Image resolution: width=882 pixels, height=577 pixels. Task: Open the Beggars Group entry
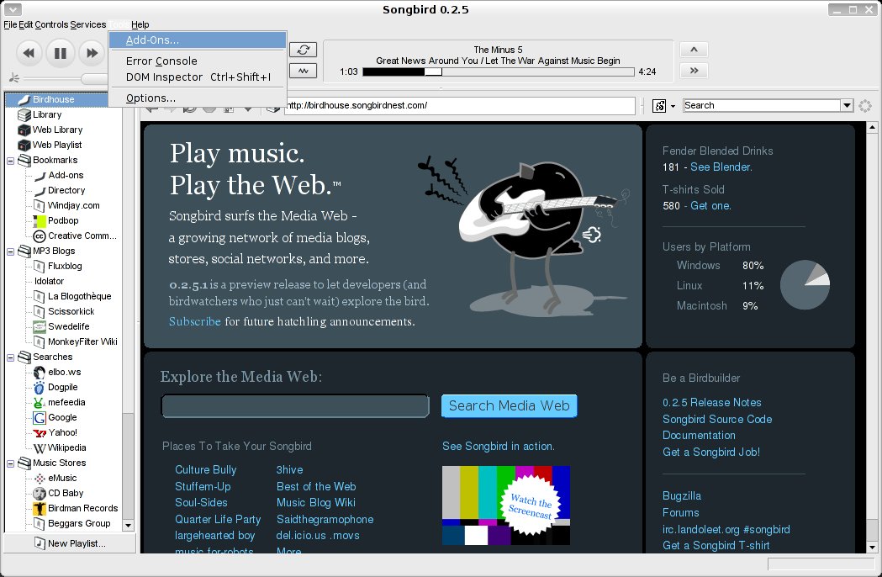(79, 523)
